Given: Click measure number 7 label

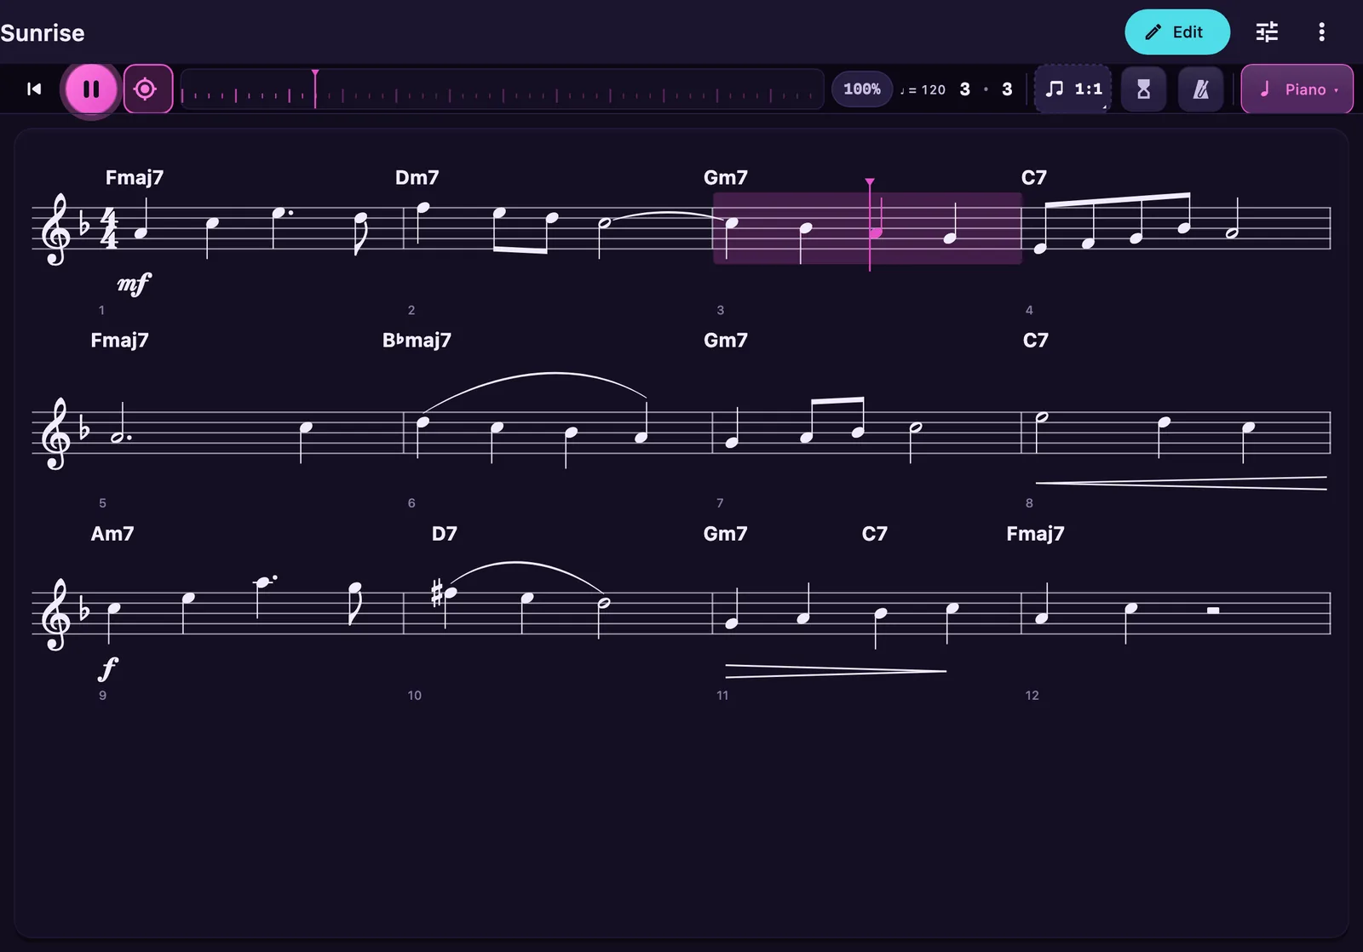Looking at the screenshot, I should tap(720, 502).
